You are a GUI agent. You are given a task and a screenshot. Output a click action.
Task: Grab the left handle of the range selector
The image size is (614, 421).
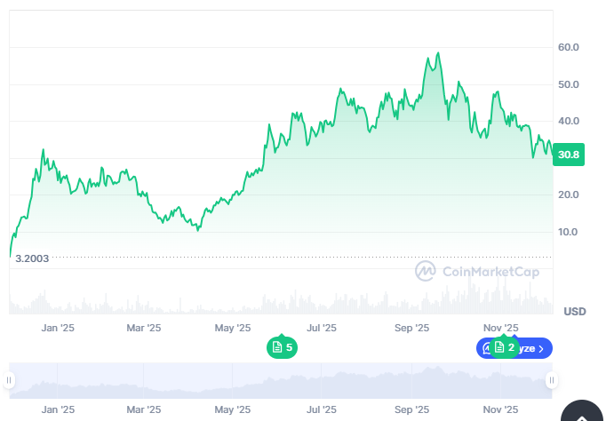[9, 381]
